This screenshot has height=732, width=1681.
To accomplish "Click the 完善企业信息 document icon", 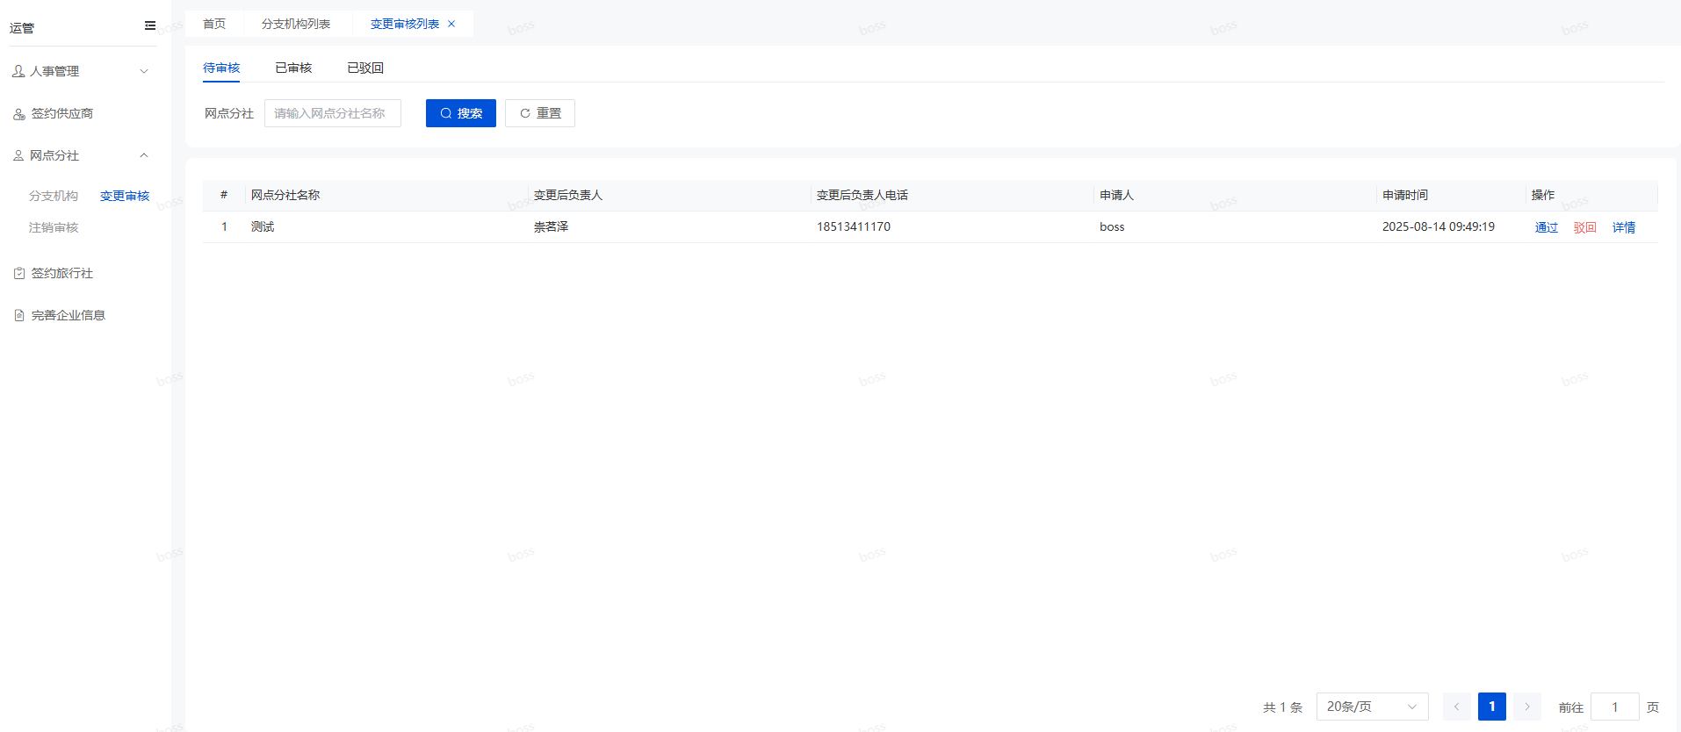I will pyautogui.click(x=18, y=315).
